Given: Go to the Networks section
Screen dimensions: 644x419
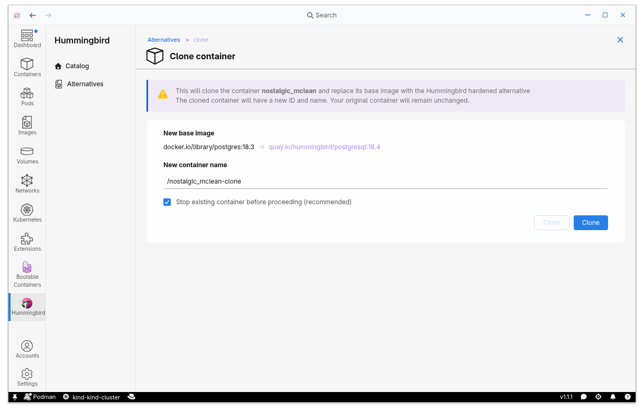Looking at the screenshot, I should (x=27, y=184).
